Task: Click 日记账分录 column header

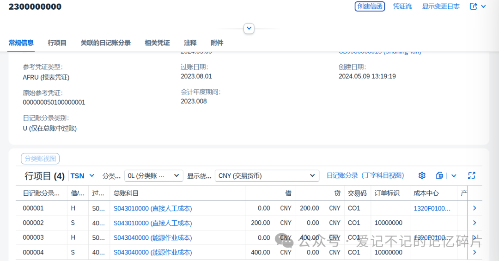Action: (x=41, y=193)
